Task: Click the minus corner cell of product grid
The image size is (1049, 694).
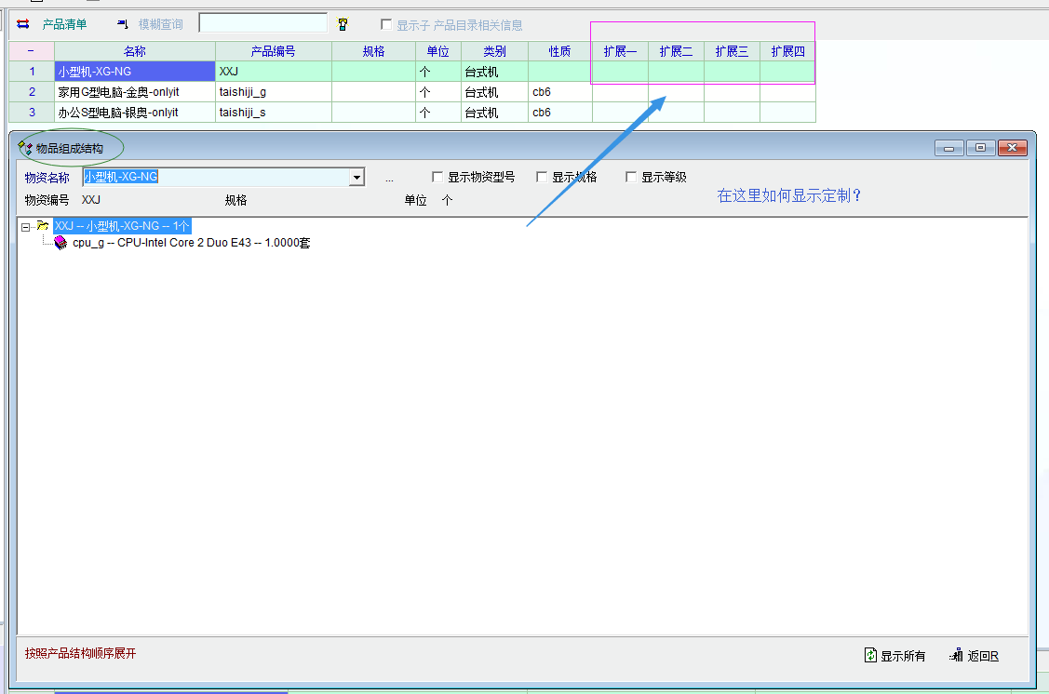Action: coord(32,51)
